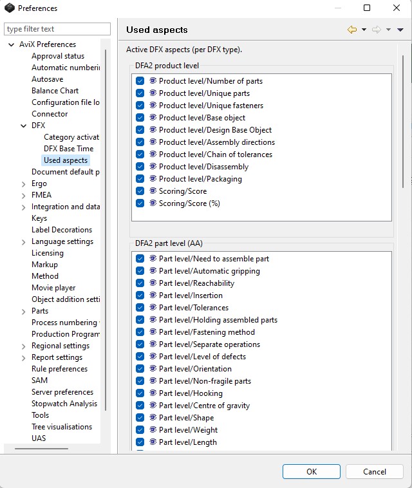The height and width of the screenshot is (488, 412).
Task: Expand the FMEA tree node
Action: click(24, 195)
